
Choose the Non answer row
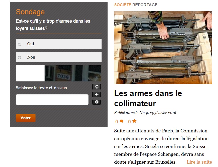tap(59, 57)
